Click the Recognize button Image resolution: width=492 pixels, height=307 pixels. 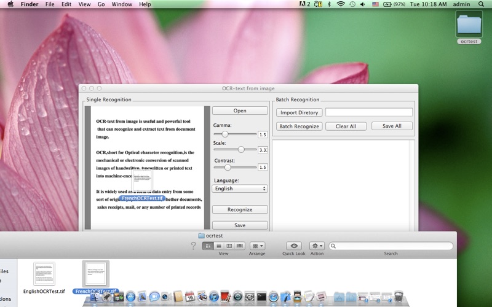[240, 209]
